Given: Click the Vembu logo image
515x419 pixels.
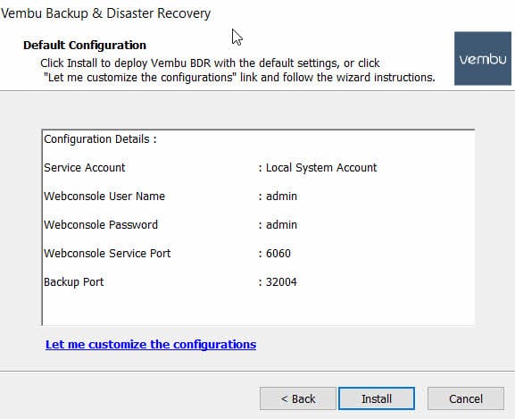Looking at the screenshot, I should [x=483, y=58].
